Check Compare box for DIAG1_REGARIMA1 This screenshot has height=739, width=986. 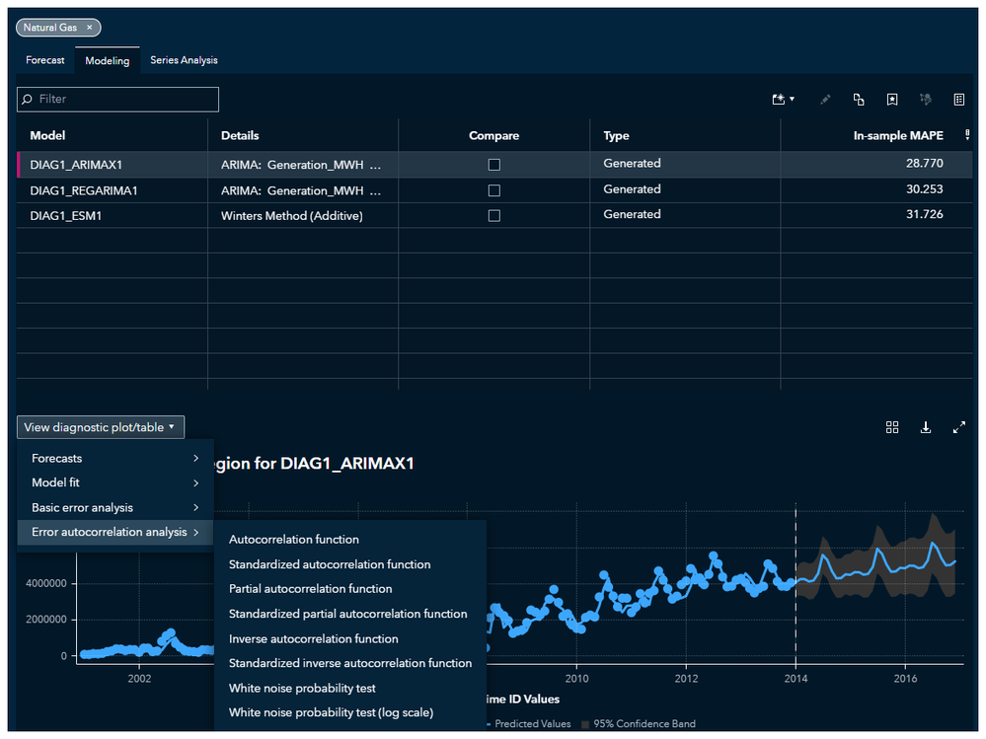[x=494, y=190]
